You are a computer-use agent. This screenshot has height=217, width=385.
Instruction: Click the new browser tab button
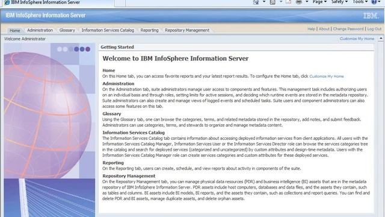pos(120,3)
